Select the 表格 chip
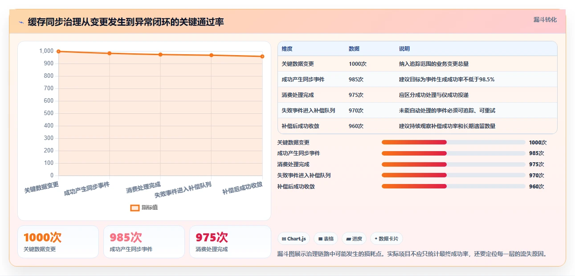This screenshot has width=575, height=276. [x=326, y=239]
